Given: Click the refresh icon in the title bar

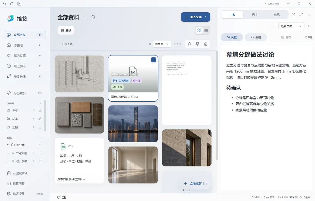Looking at the screenshot, I should coord(12,4).
